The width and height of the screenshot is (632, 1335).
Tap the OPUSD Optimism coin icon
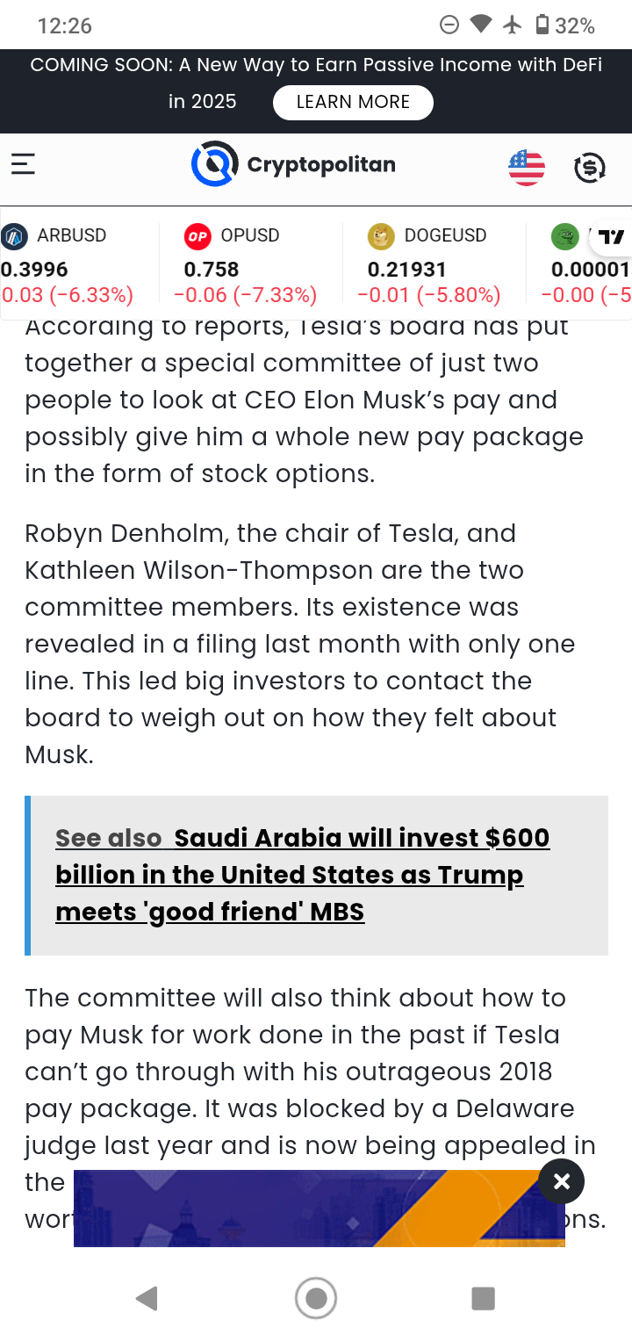tap(197, 235)
